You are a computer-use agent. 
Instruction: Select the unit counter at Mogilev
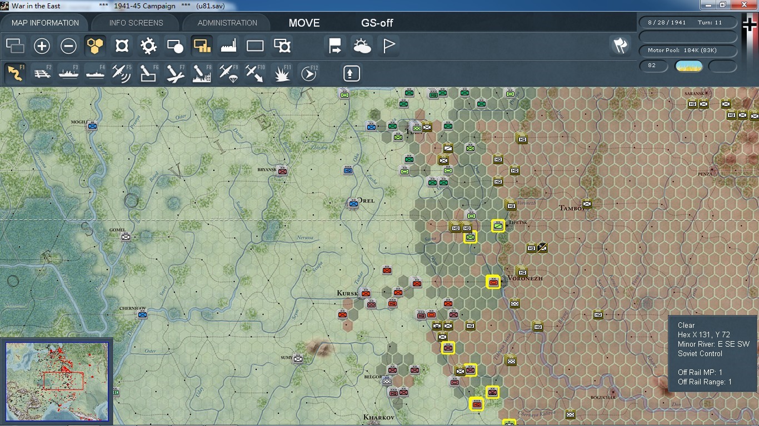click(92, 125)
